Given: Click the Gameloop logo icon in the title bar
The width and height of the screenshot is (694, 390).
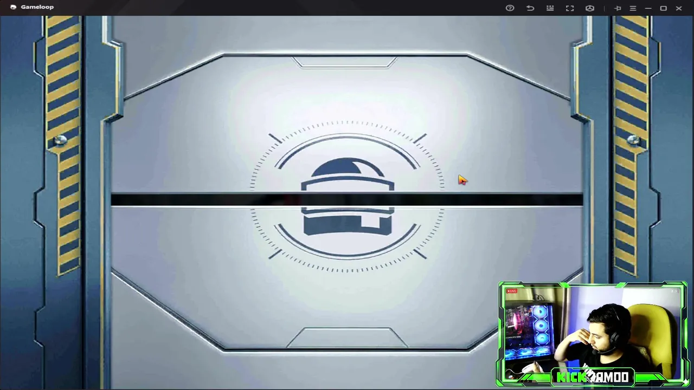Looking at the screenshot, I should click(x=13, y=7).
